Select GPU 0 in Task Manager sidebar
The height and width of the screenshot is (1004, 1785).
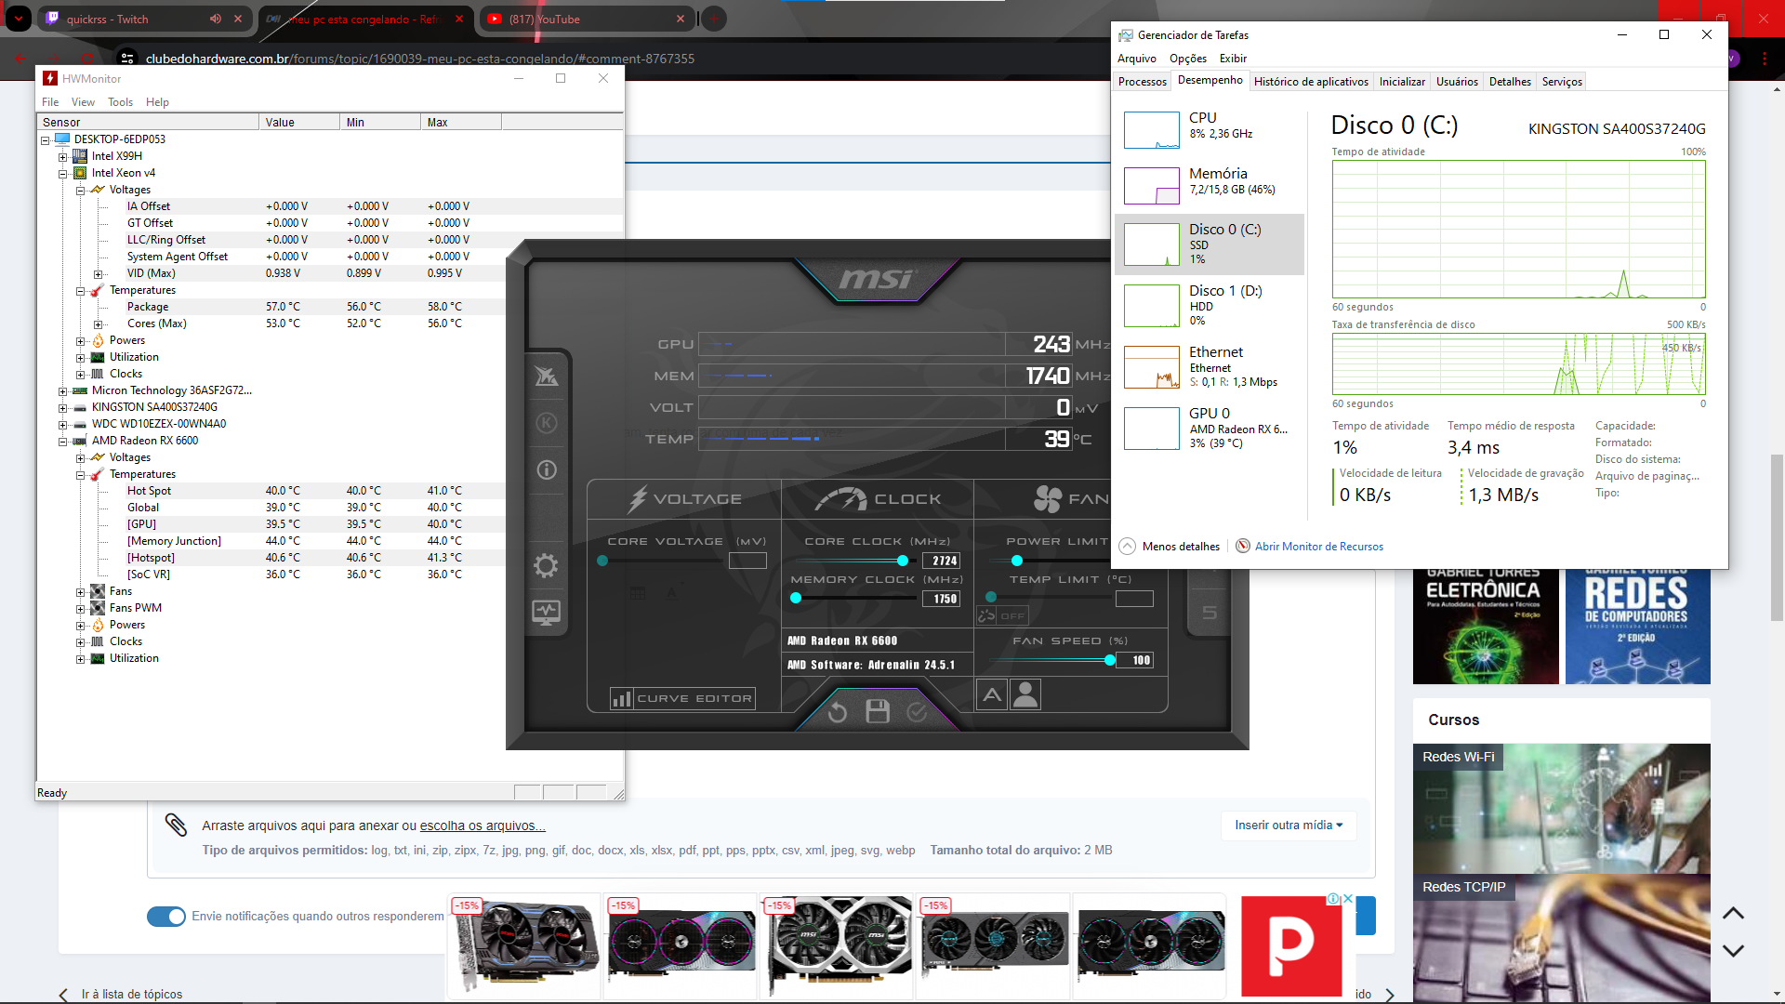pos(1209,428)
